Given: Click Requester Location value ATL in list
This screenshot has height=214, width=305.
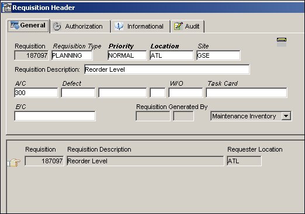Looking at the screenshot, I should (x=244, y=161).
